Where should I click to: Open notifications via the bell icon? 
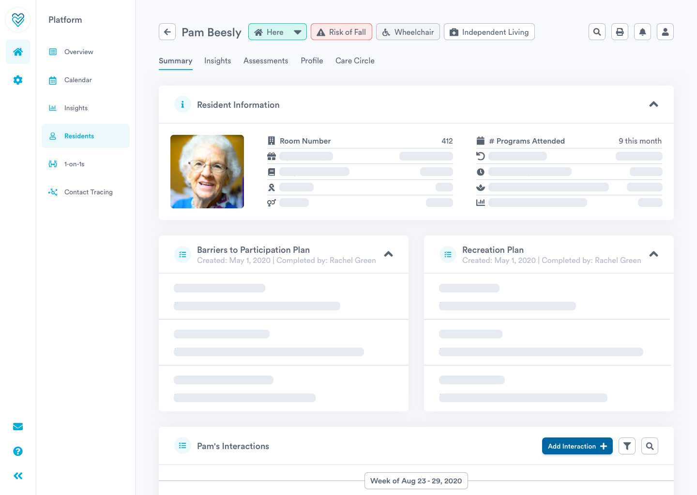coord(642,31)
